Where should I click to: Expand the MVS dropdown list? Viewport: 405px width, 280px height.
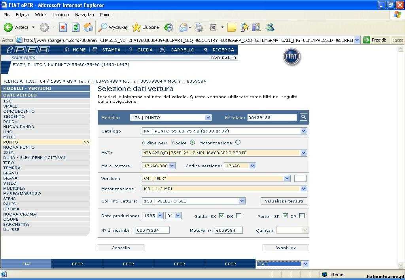pos(303,153)
